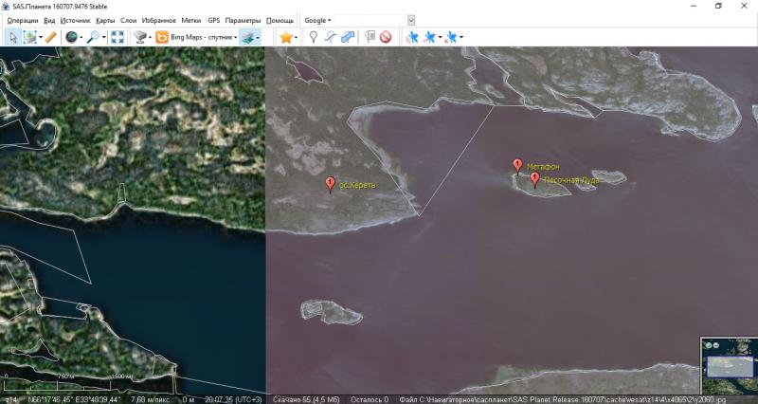Click the satellite dish source icon

(140, 37)
